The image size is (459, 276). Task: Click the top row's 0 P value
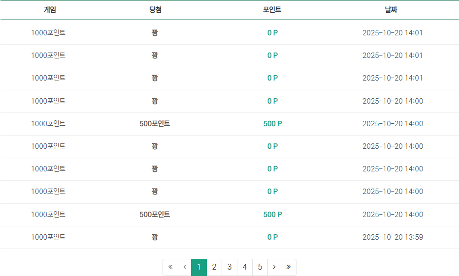pos(272,33)
